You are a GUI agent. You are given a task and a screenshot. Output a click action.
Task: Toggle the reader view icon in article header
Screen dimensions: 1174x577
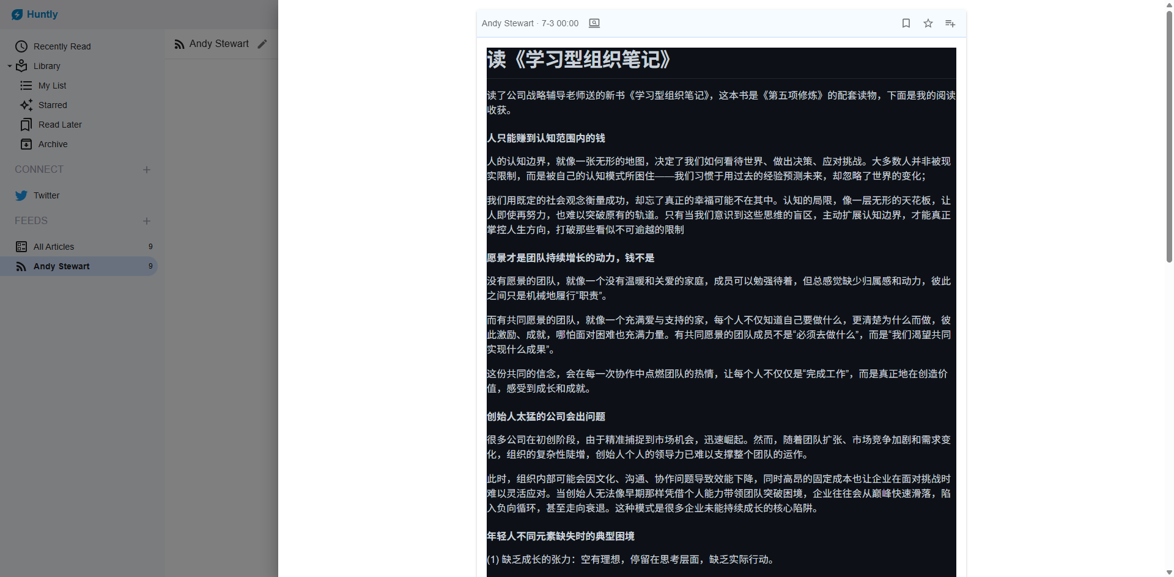(x=594, y=23)
